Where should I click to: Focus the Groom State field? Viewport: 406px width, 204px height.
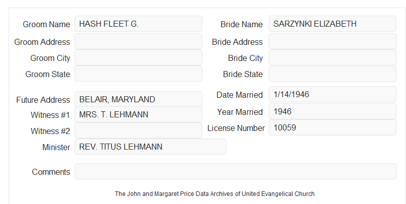coord(138,74)
